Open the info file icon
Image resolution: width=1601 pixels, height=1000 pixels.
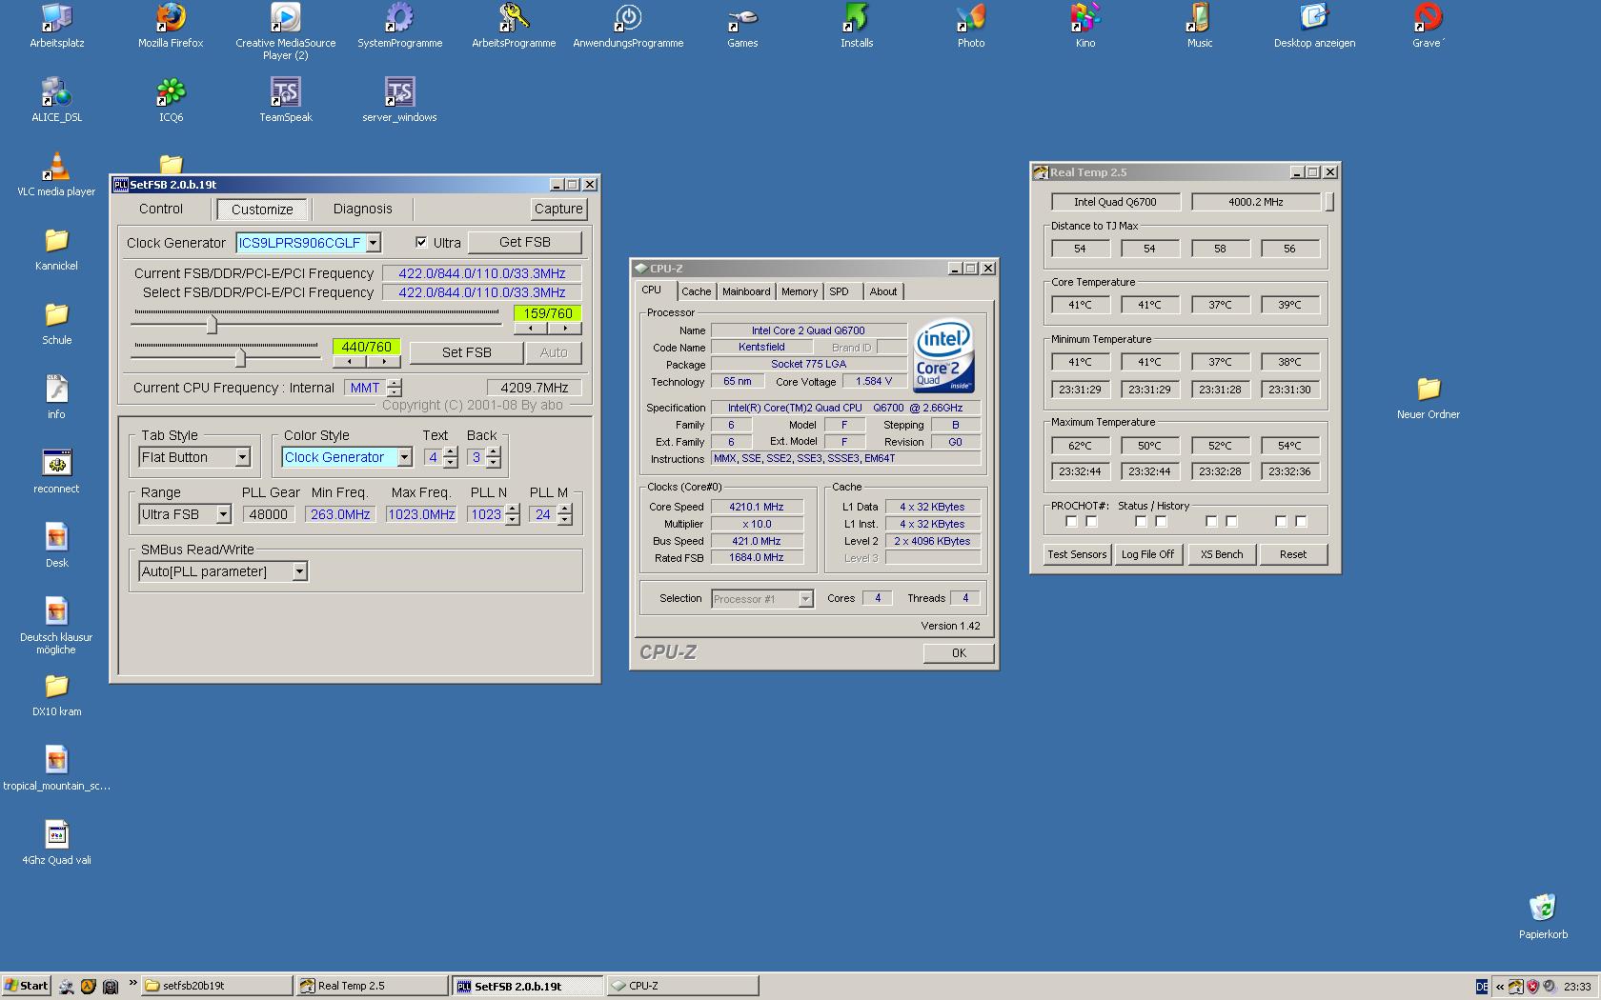tap(56, 396)
